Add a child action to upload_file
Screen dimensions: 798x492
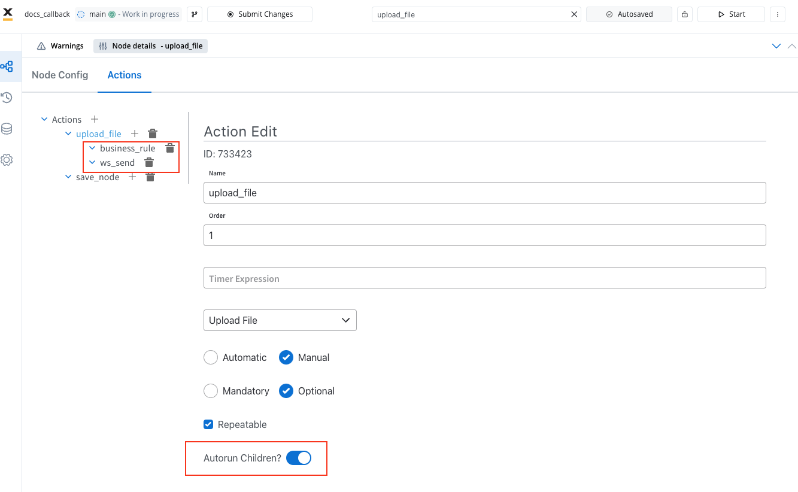[x=135, y=133]
